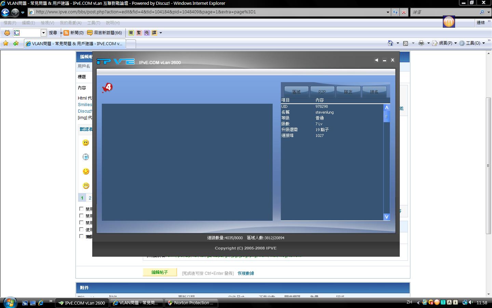
Task: Tick the first checkbox under the smilies
Action: tap(81, 209)
